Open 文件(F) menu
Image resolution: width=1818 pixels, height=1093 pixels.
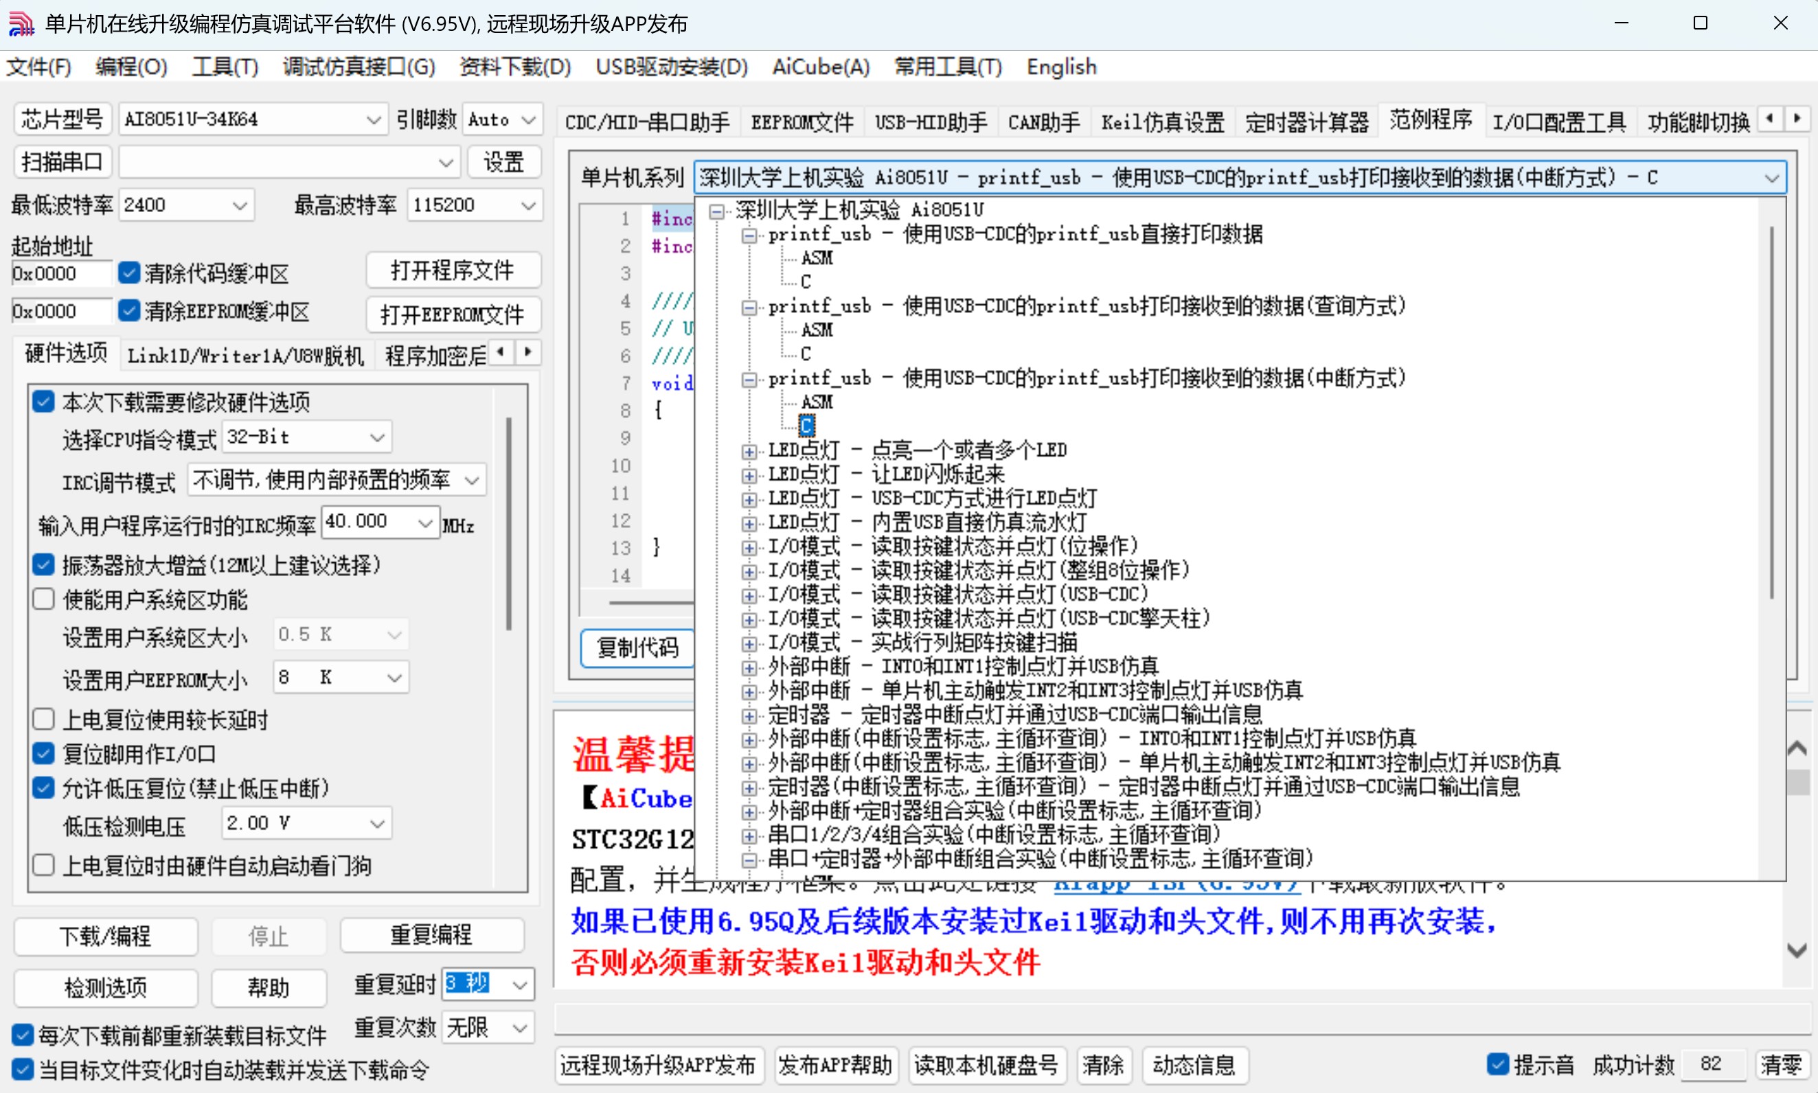tap(39, 67)
